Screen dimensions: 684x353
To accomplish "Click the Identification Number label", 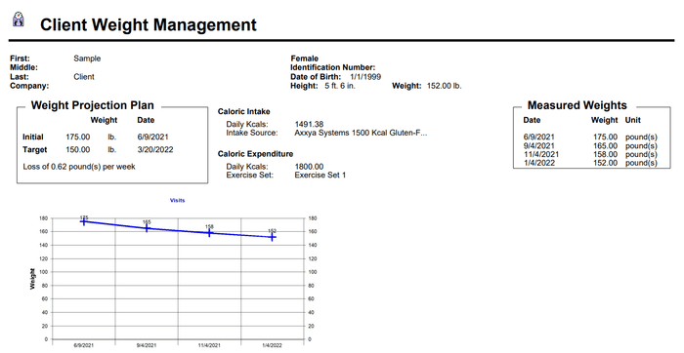I will tap(333, 67).
